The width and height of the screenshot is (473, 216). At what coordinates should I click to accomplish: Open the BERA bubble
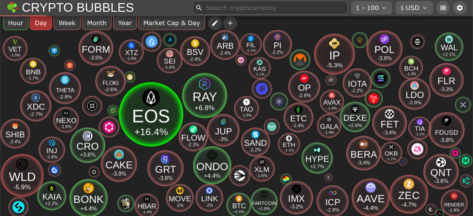364,153
